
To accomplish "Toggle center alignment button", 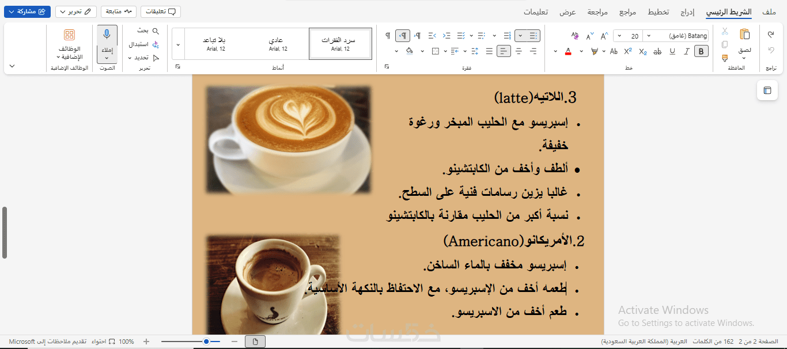I will tap(519, 51).
